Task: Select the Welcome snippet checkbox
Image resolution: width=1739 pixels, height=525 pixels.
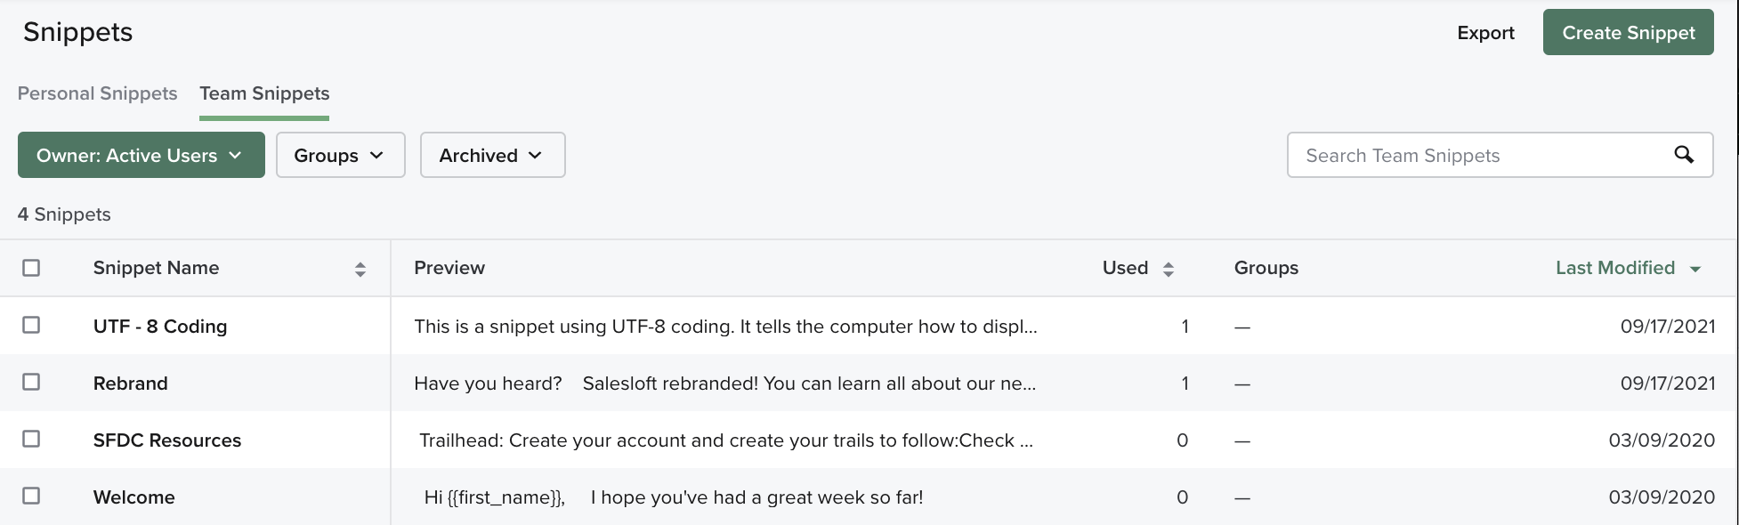Action: [33, 497]
